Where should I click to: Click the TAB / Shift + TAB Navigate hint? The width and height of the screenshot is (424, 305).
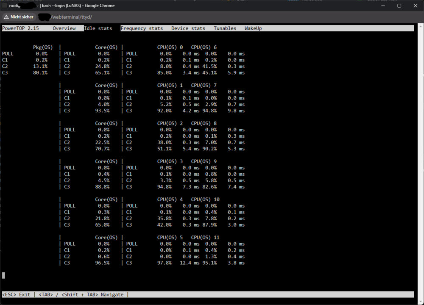81,294
